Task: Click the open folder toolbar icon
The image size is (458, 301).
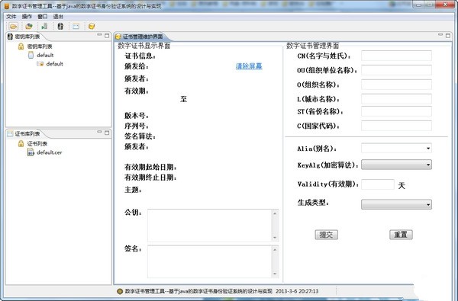Action: 13,26
